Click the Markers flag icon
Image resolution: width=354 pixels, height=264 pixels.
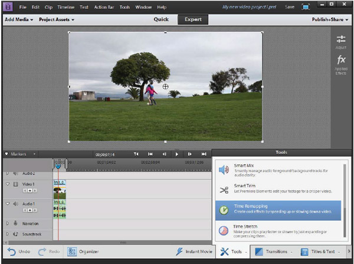click(6, 154)
